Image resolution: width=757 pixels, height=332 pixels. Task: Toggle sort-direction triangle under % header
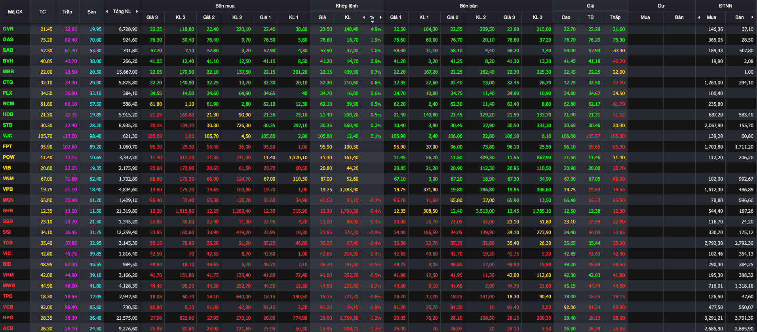tap(372, 21)
